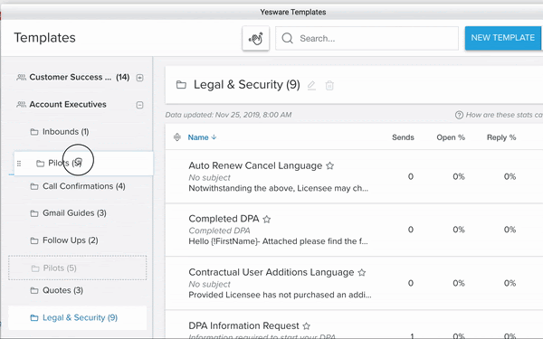Click the help icon beside stats explanation

point(459,115)
